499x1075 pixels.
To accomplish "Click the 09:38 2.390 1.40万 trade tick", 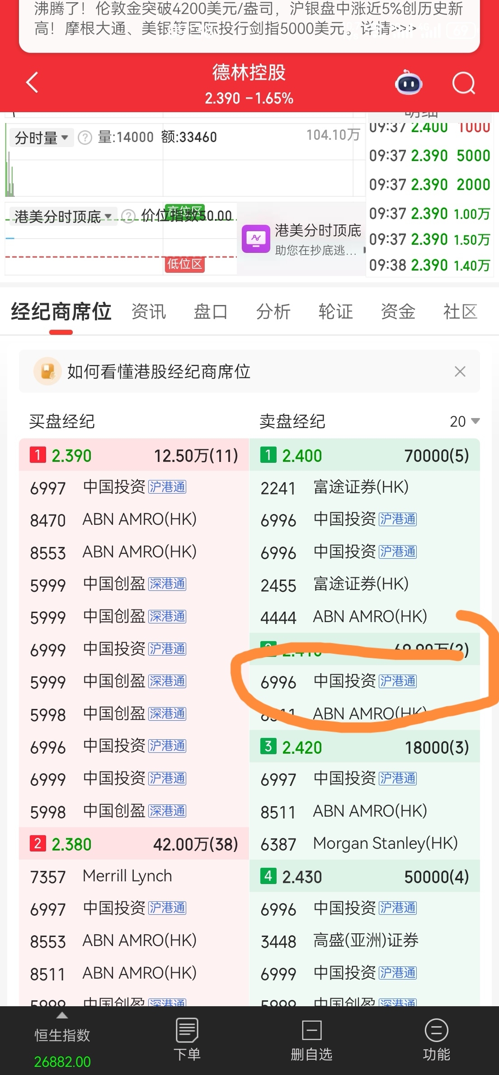I will (429, 265).
